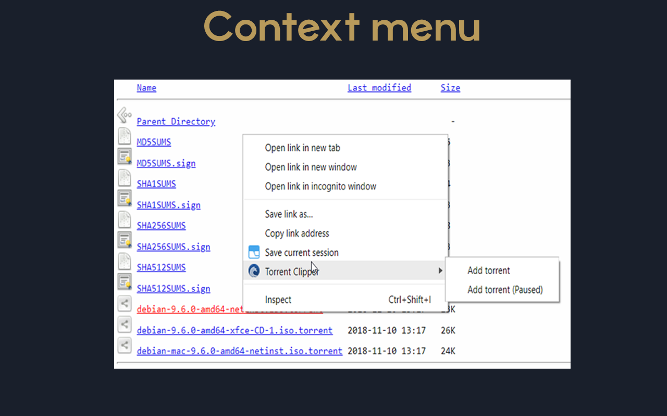
Task: Open the red debian-9.6.0-amd64-net torrent link
Action: [190, 309]
